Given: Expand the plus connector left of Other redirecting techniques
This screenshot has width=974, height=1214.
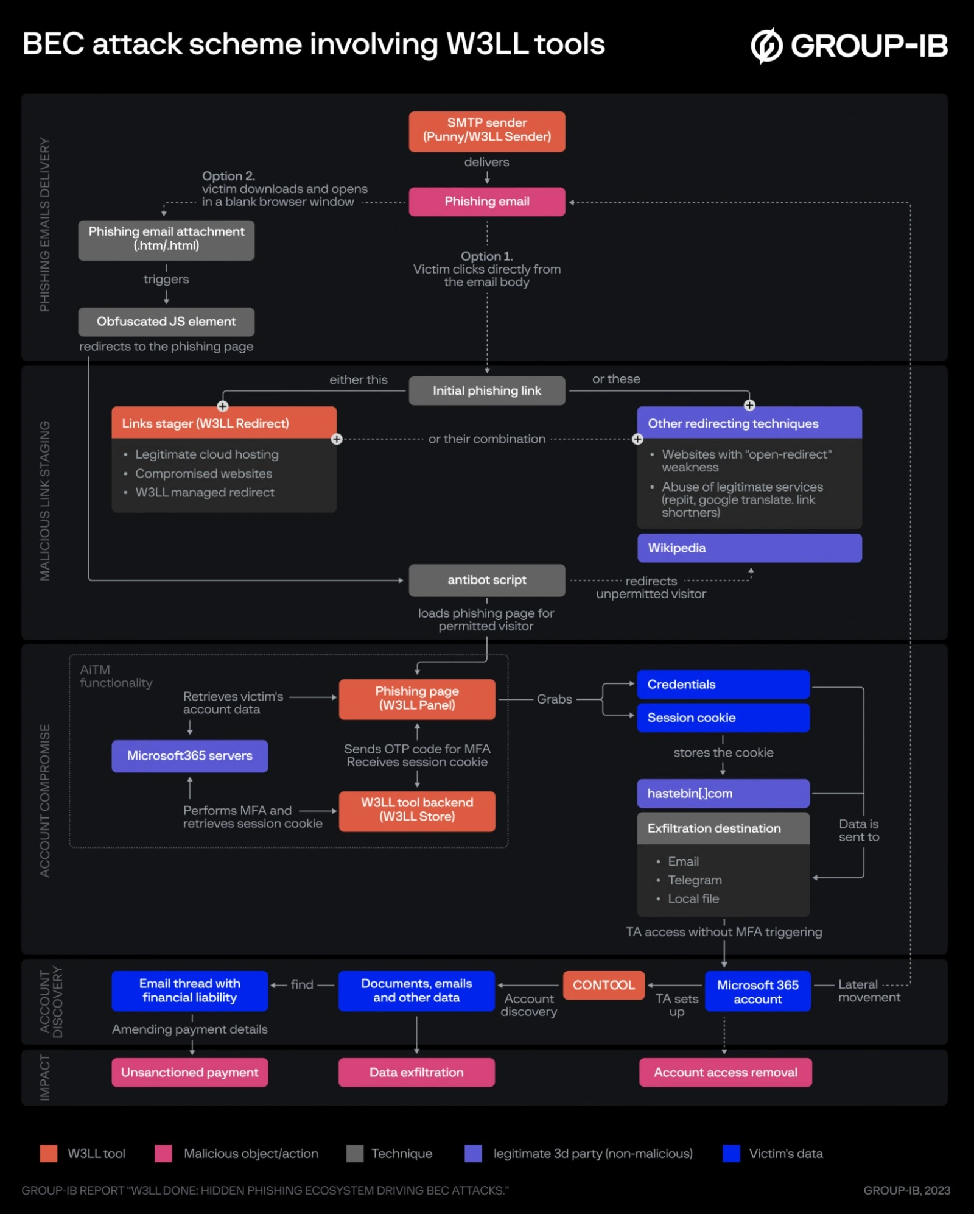Looking at the screenshot, I should tap(637, 439).
